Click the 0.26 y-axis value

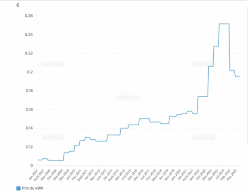(x=29, y=16)
